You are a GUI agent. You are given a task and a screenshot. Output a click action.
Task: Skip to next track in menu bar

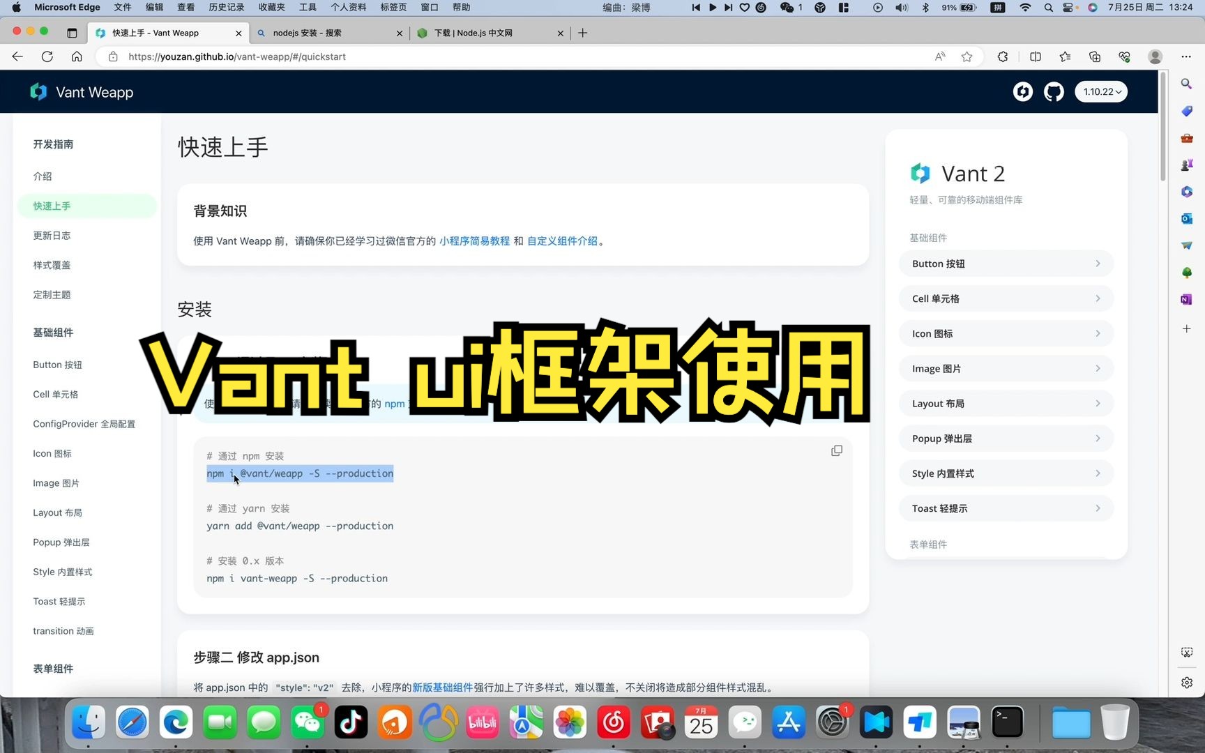click(x=728, y=7)
